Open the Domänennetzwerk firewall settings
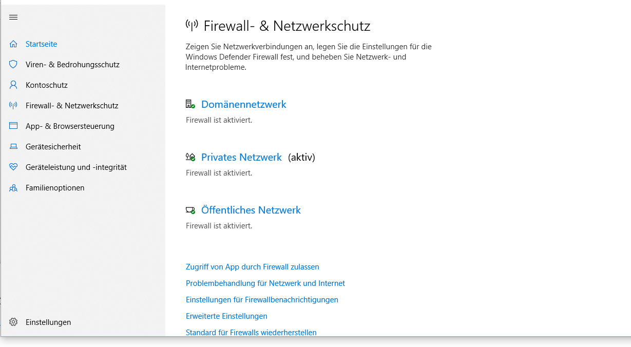This screenshot has height=347, width=631. (x=243, y=104)
